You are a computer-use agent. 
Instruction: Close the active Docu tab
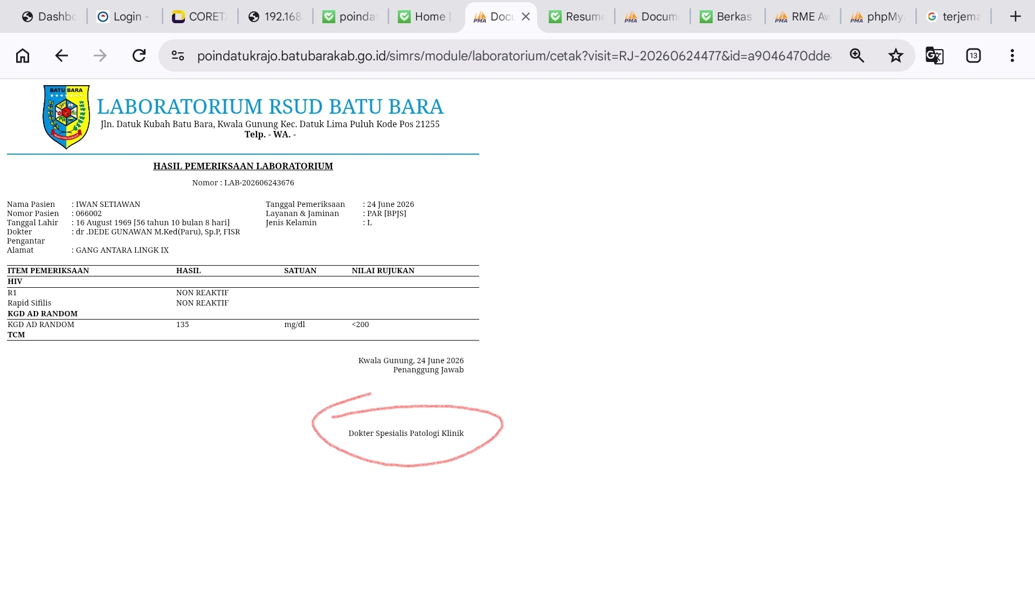coord(526,17)
